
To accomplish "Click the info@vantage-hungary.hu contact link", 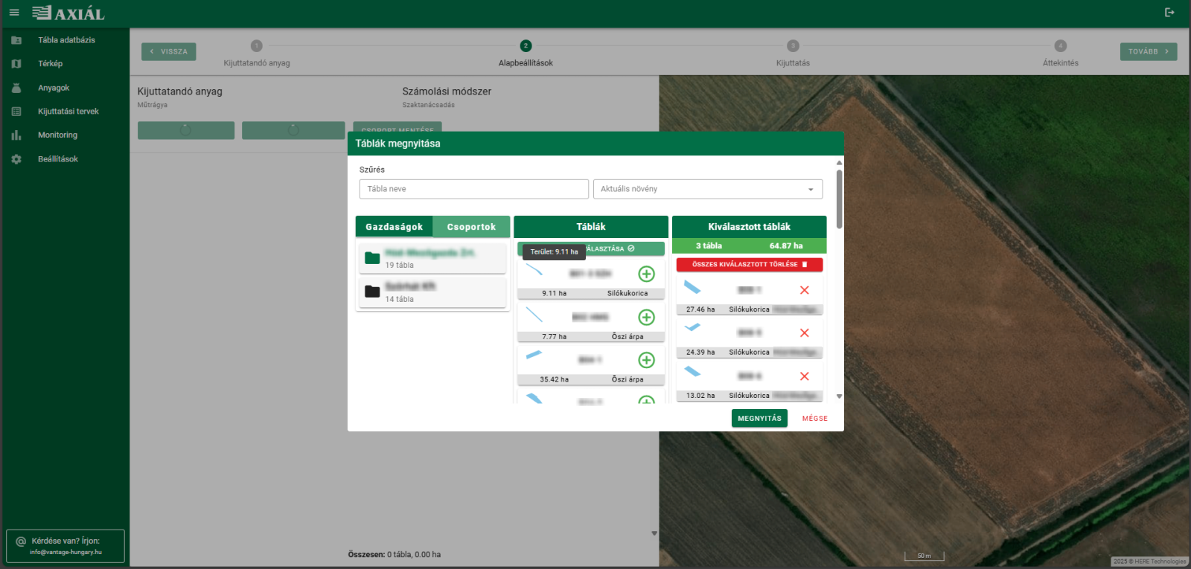I will [66, 552].
